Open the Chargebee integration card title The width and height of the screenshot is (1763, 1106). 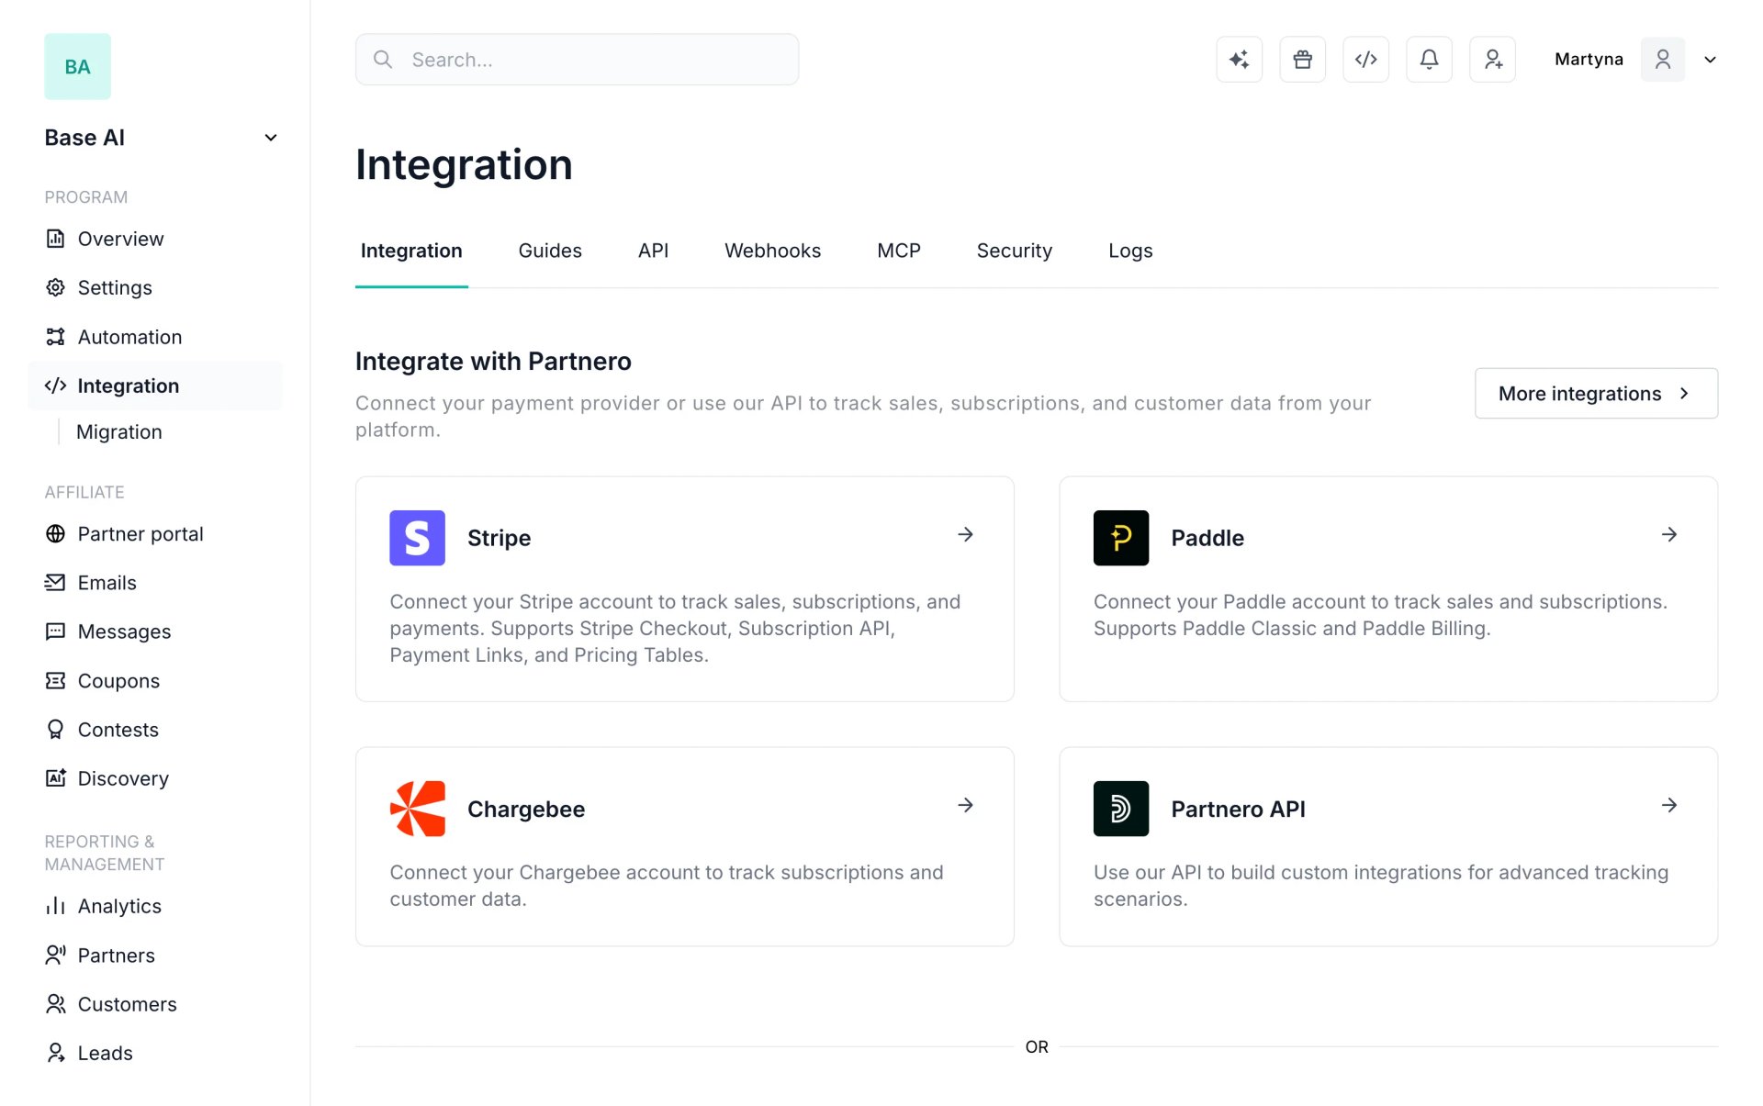tap(526, 809)
